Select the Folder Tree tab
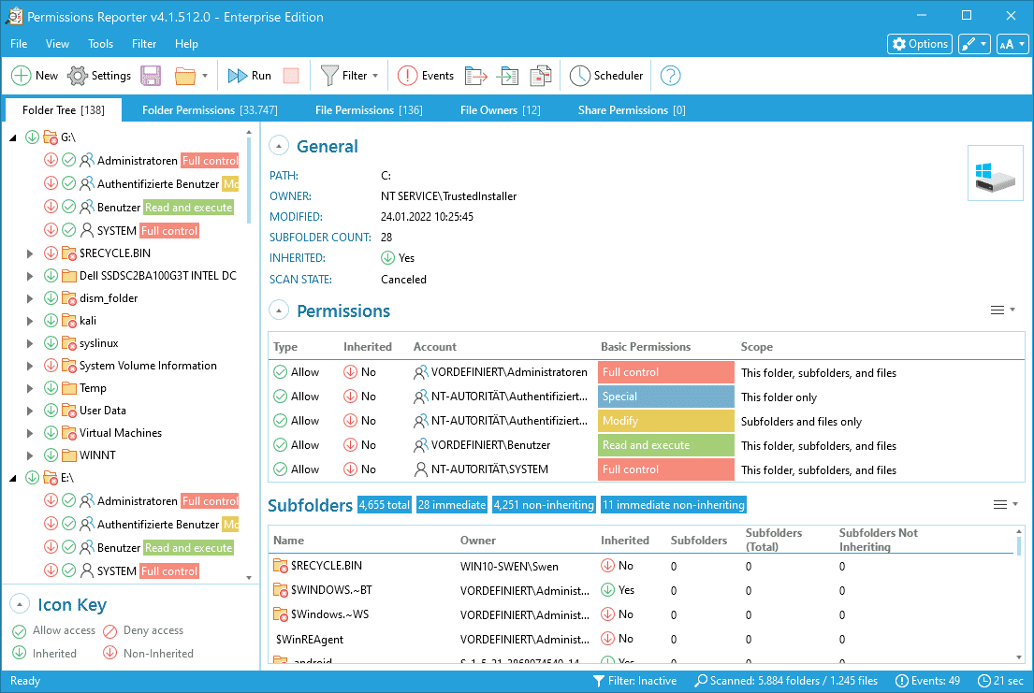Screen dimensions: 1034x693 (64, 110)
